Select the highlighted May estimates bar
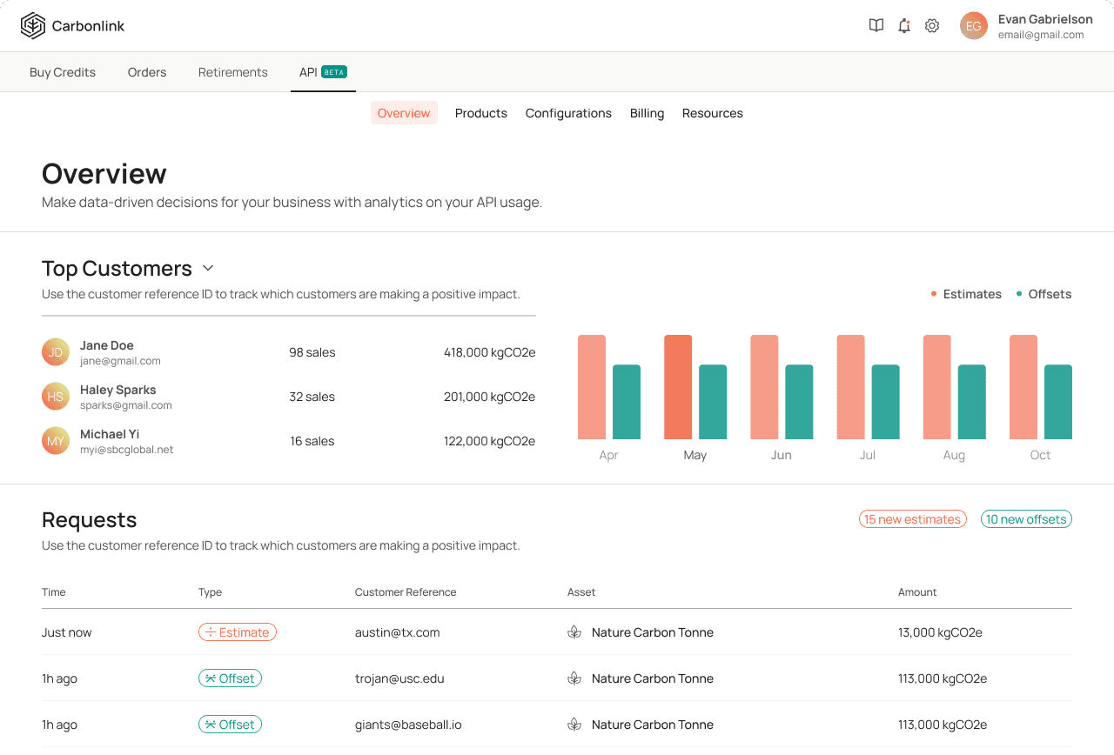1114x755 pixels. click(x=678, y=387)
